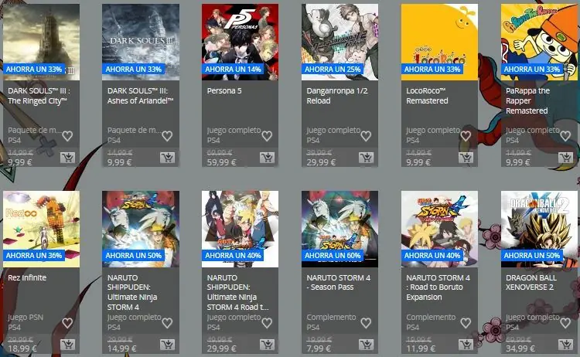
Task: Open NARUTO STORM 4 : Road to Boruto Expansion link
Action: click(438, 287)
